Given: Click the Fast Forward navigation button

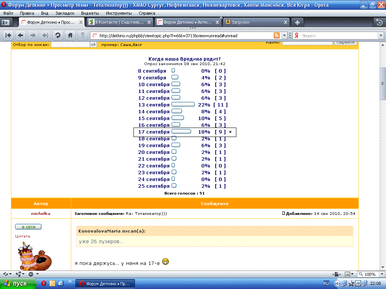Looking at the screenshot, I should pos(45,35).
